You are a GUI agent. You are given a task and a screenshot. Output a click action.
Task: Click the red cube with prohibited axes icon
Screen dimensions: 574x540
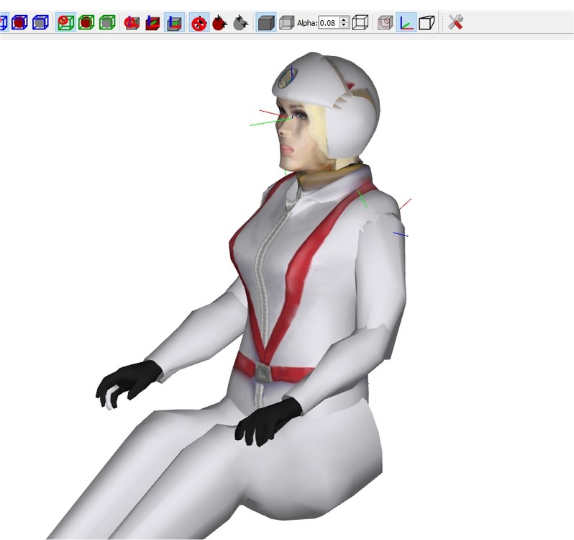pyautogui.click(x=132, y=23)
